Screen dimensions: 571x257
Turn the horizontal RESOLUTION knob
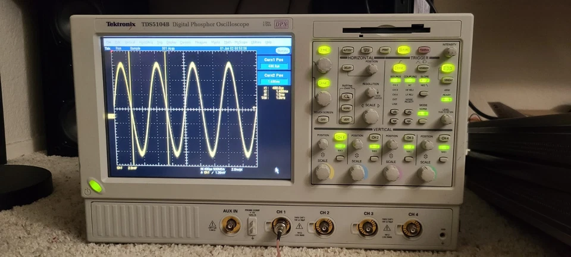coord(371,92)
